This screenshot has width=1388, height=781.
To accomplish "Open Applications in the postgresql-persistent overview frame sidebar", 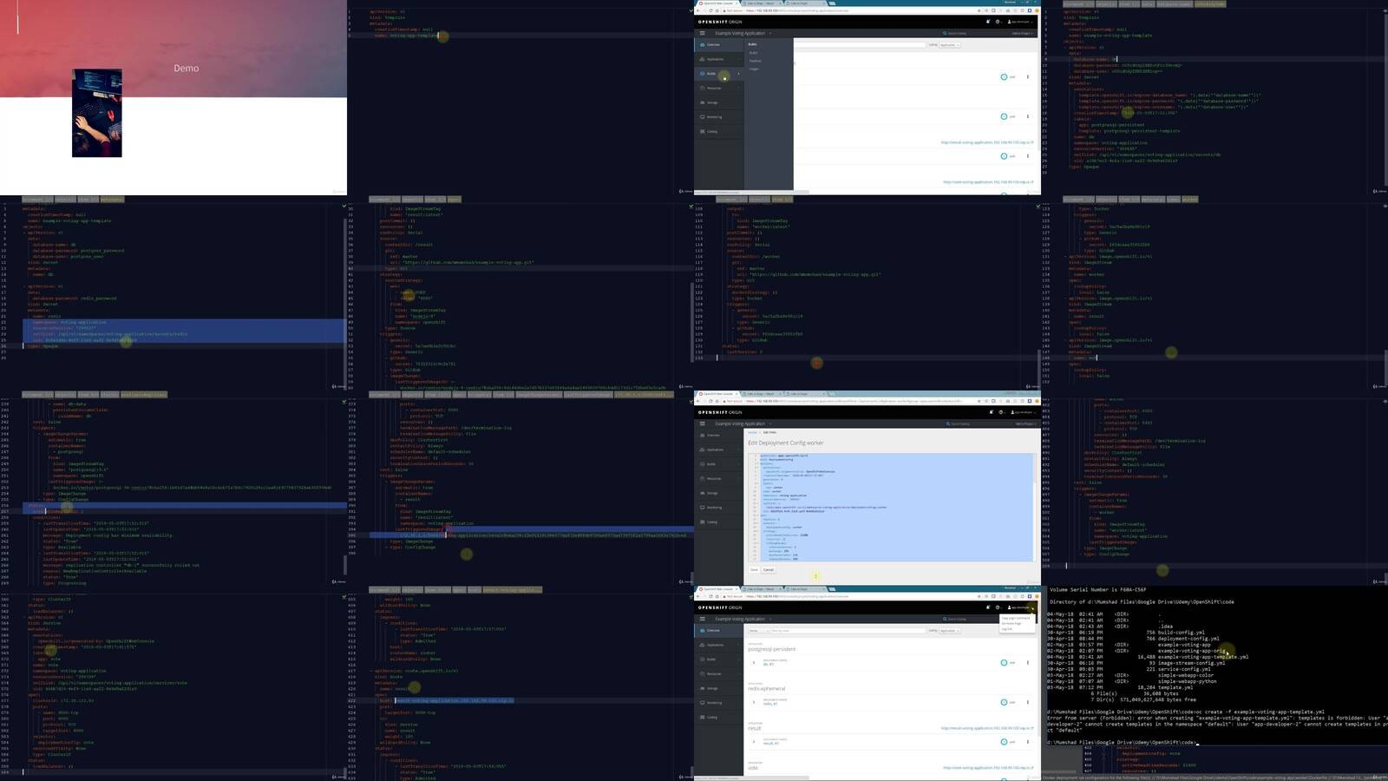I will [718, 645].
